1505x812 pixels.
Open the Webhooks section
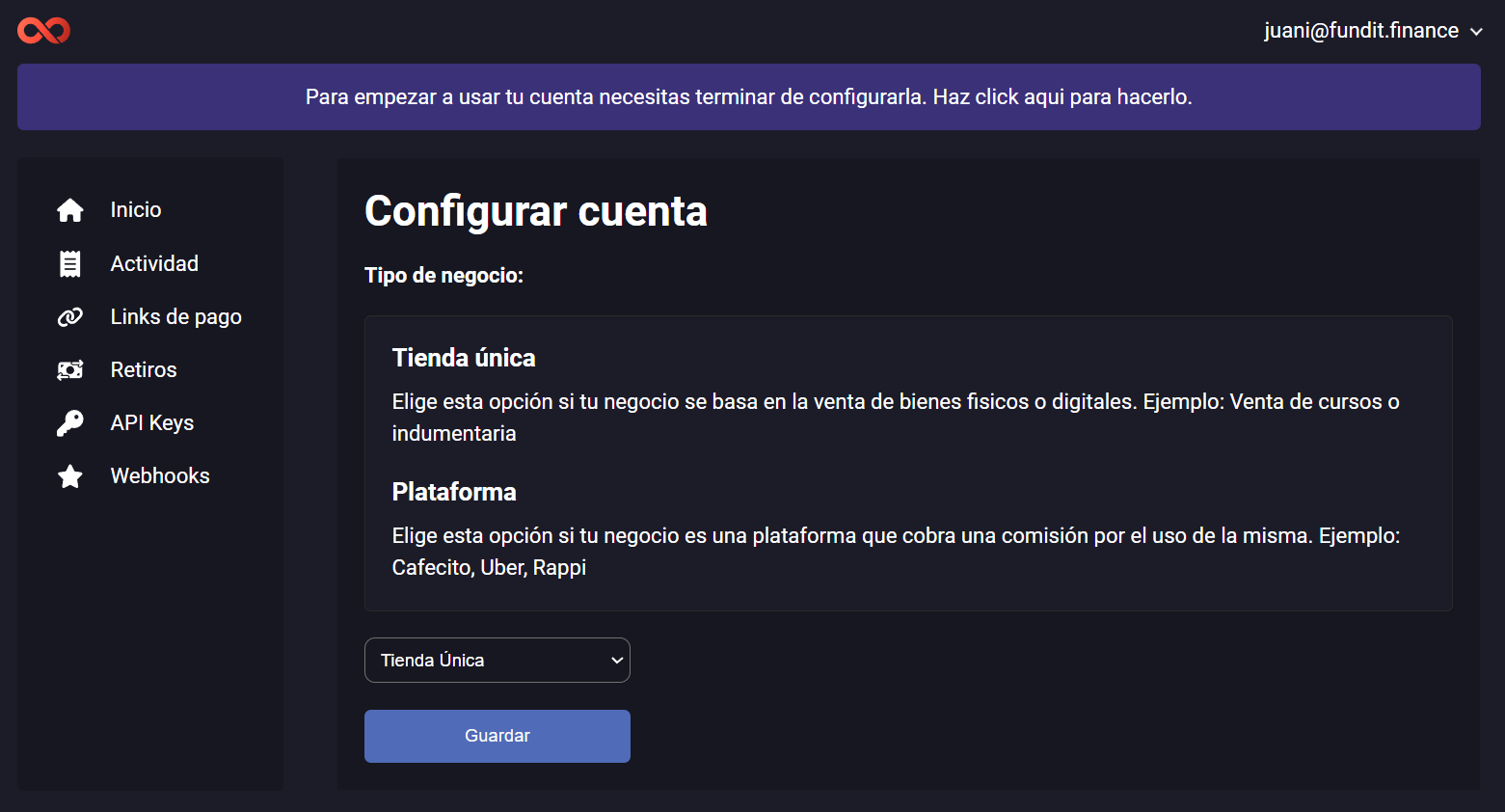coord(160,476)
